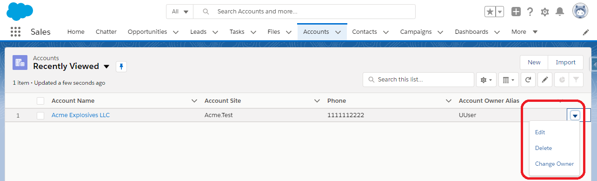Click the New account button
Viewport: 597px width, 181px height.
pos(534,62)
